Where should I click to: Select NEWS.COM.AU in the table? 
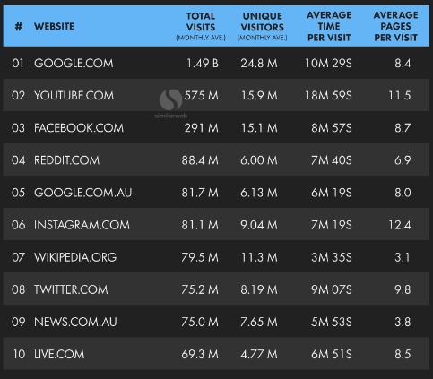click(75, 322)
